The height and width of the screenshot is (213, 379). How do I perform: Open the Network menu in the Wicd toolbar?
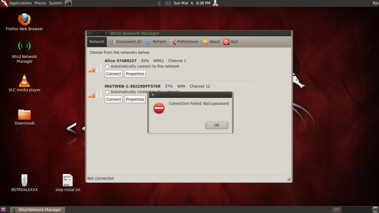97,42
